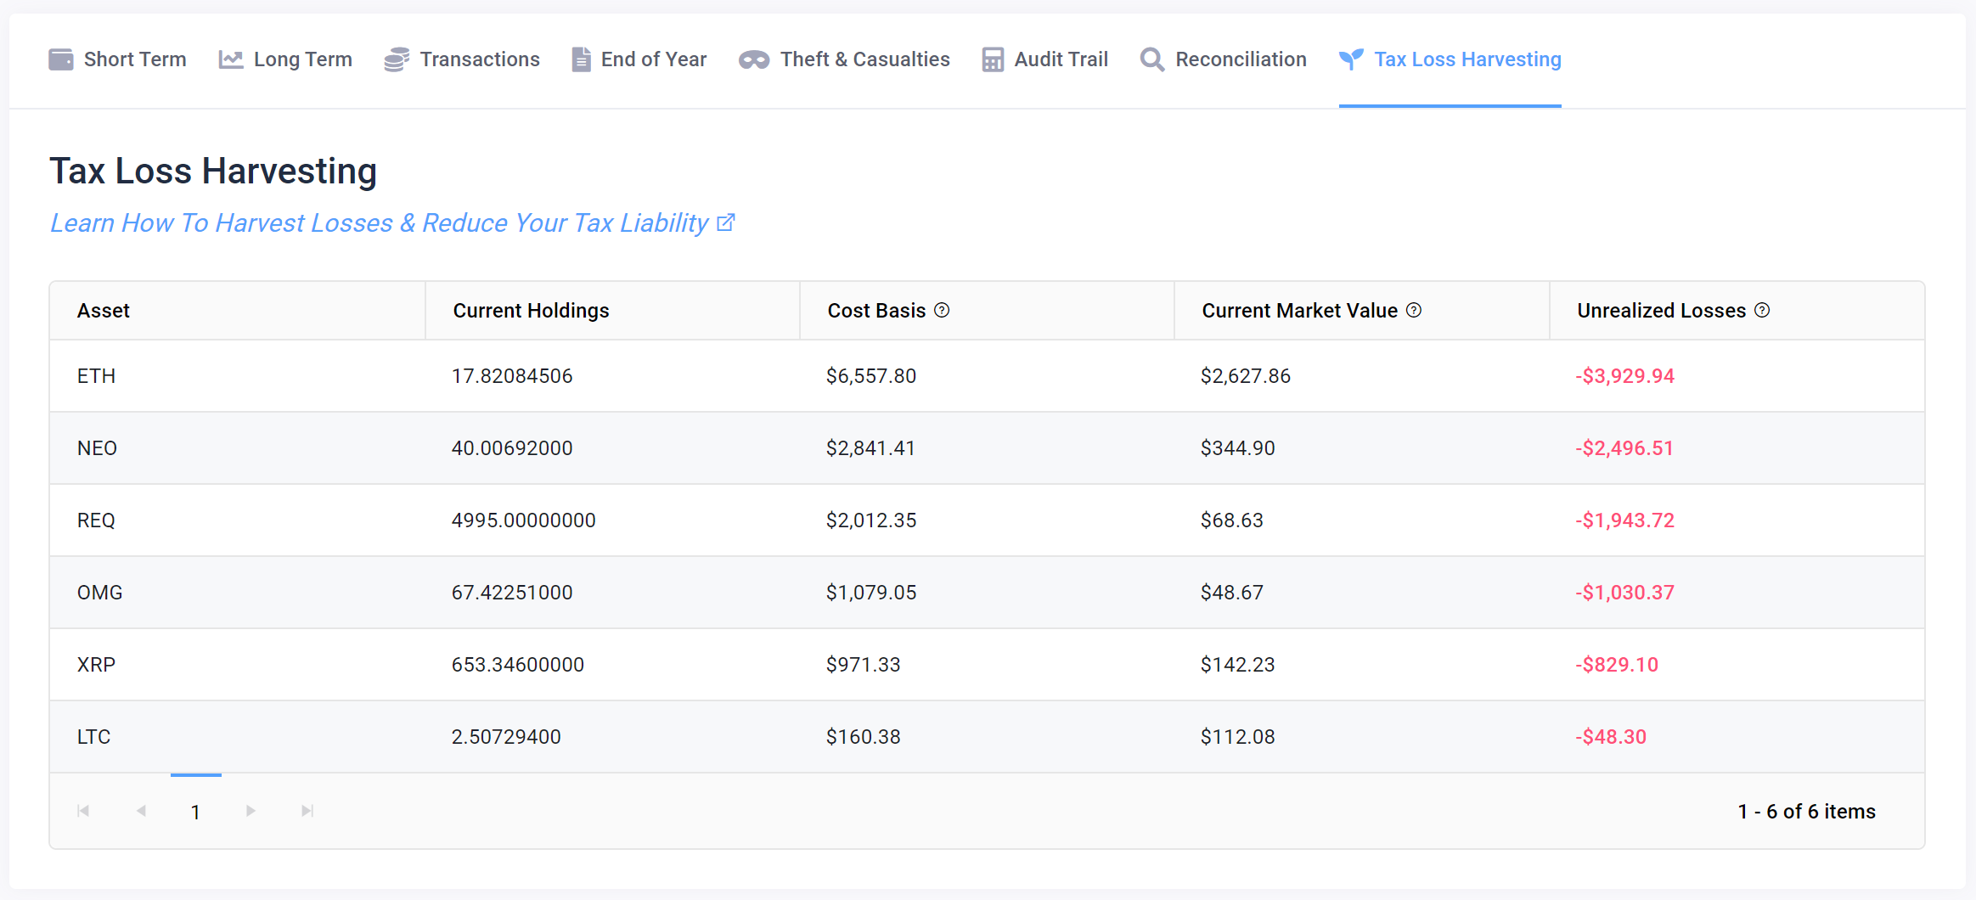Open the Short Term tab
This screenshot has width=1976, height=900.
point(117,59)
